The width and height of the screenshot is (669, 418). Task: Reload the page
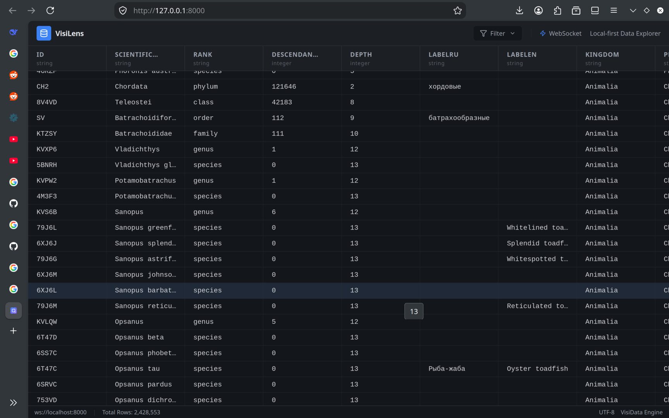50,10
